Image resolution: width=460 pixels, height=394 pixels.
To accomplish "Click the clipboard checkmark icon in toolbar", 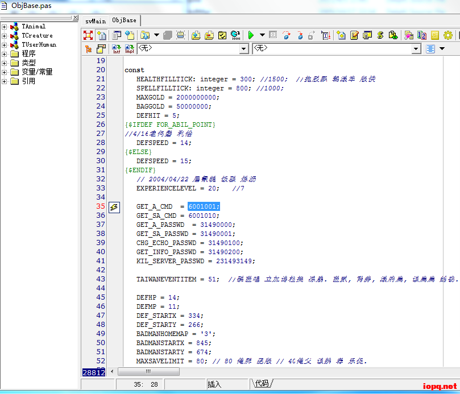I will (222, 35).
